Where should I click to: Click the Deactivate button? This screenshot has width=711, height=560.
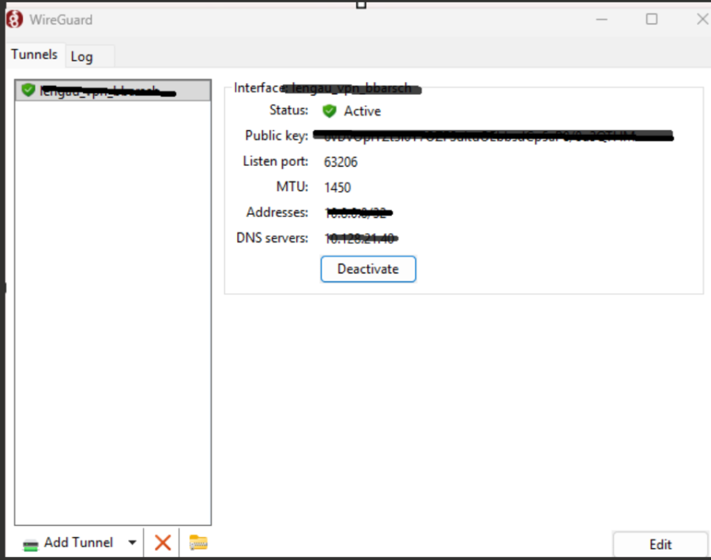tap(368, 269)
